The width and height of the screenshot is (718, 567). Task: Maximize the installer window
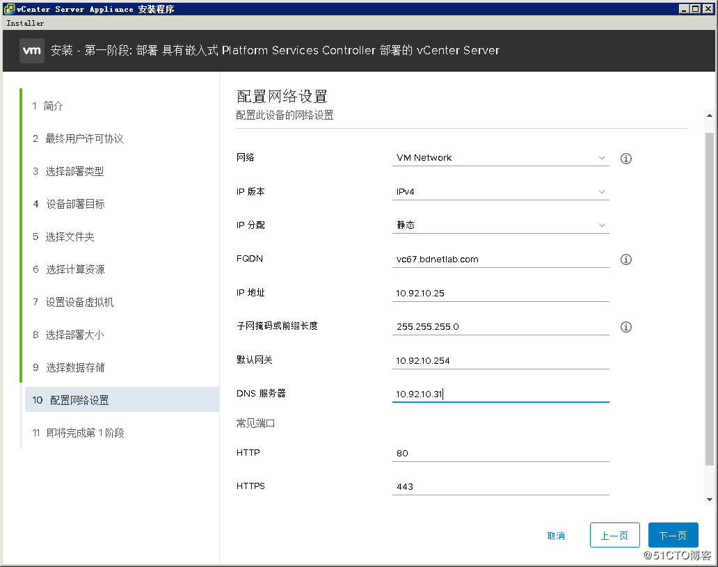(x=695, y=9)
